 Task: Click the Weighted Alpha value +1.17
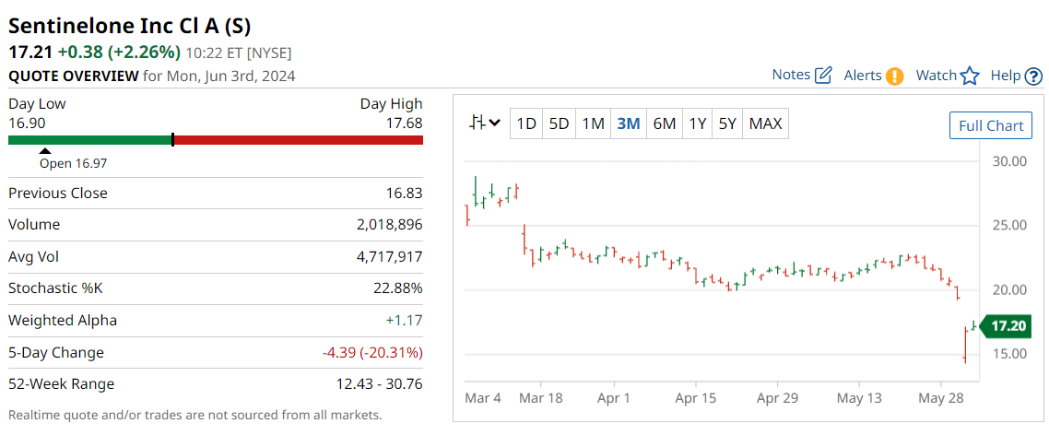pos(404,321)
